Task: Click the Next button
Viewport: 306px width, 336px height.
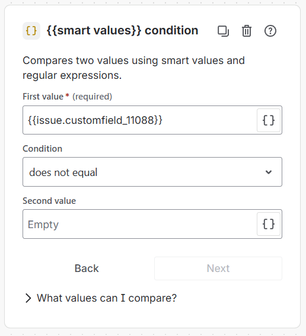Action: [218, 268]
